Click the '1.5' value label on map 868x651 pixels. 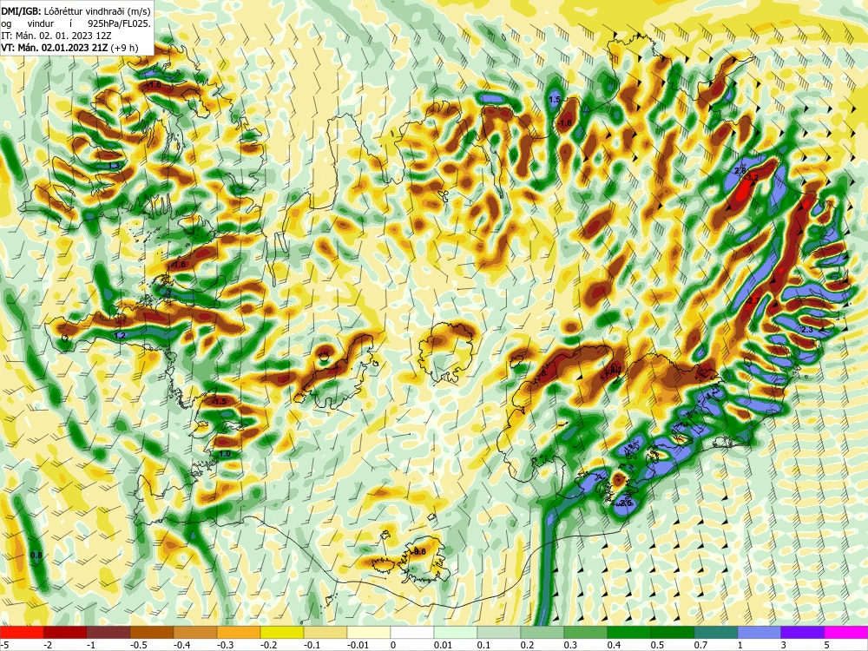556,100
